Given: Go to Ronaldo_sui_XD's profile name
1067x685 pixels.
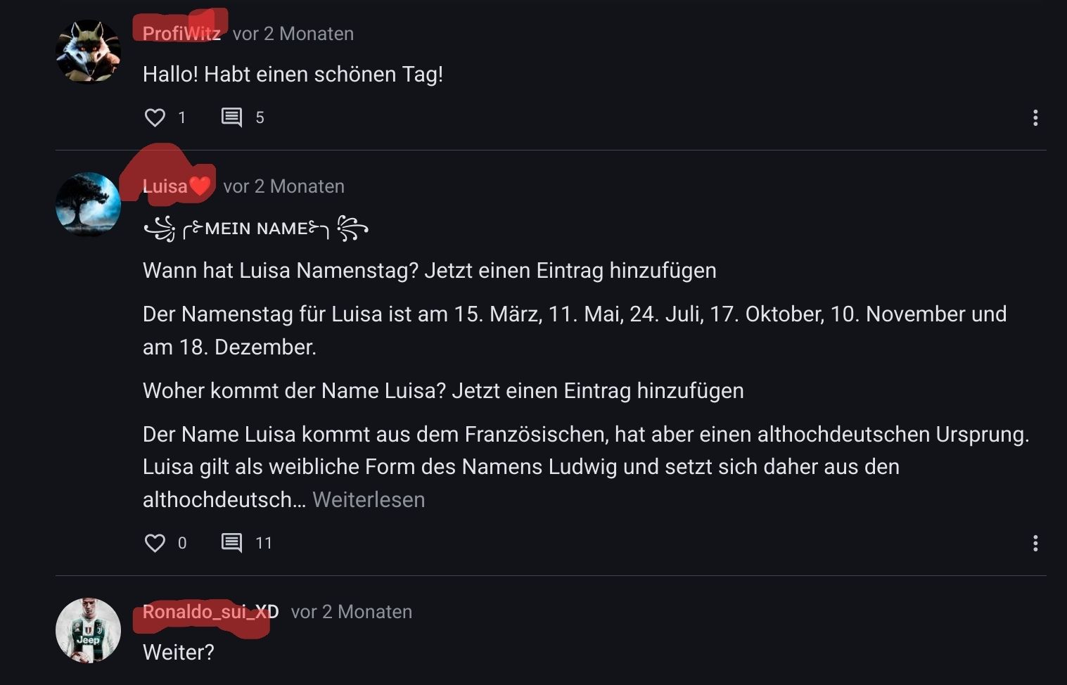Looking at the screenshot, I should coord(210,612).
